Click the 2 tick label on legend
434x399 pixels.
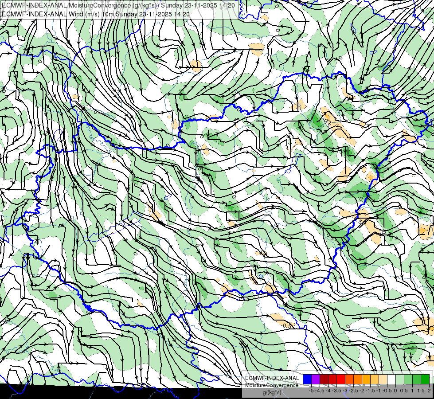[429, 391]
